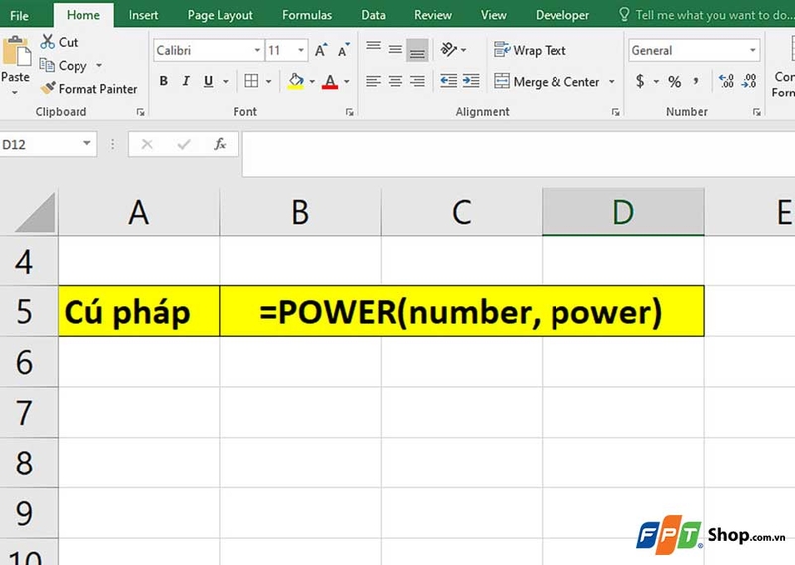The width and height of the screenshot is (795, 565).
Task: Click the Orientation text angle icon
Action: (448, 50)
